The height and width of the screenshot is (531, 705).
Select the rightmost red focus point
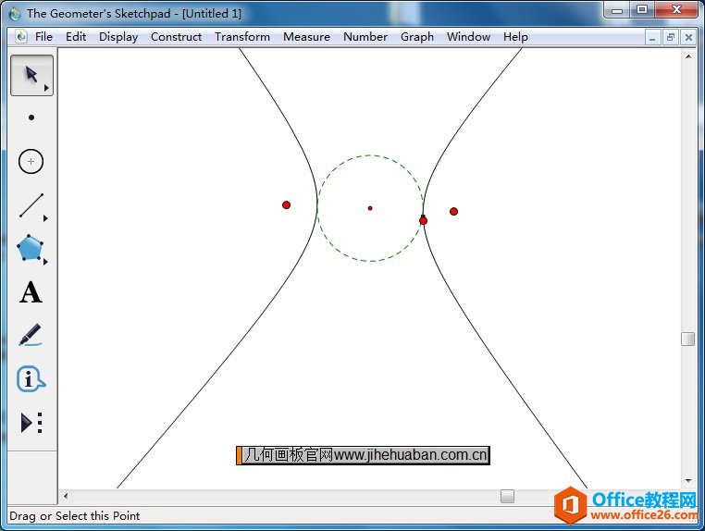click(x=453, y=211)
